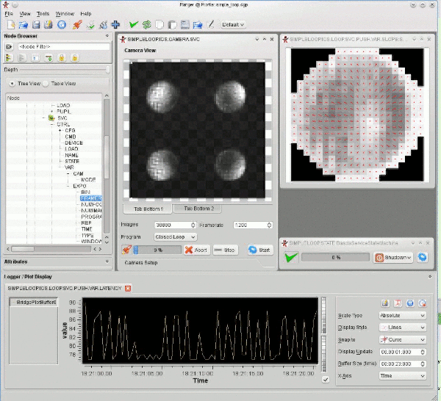Export plot as PDF icon

[x=398, y=303]
